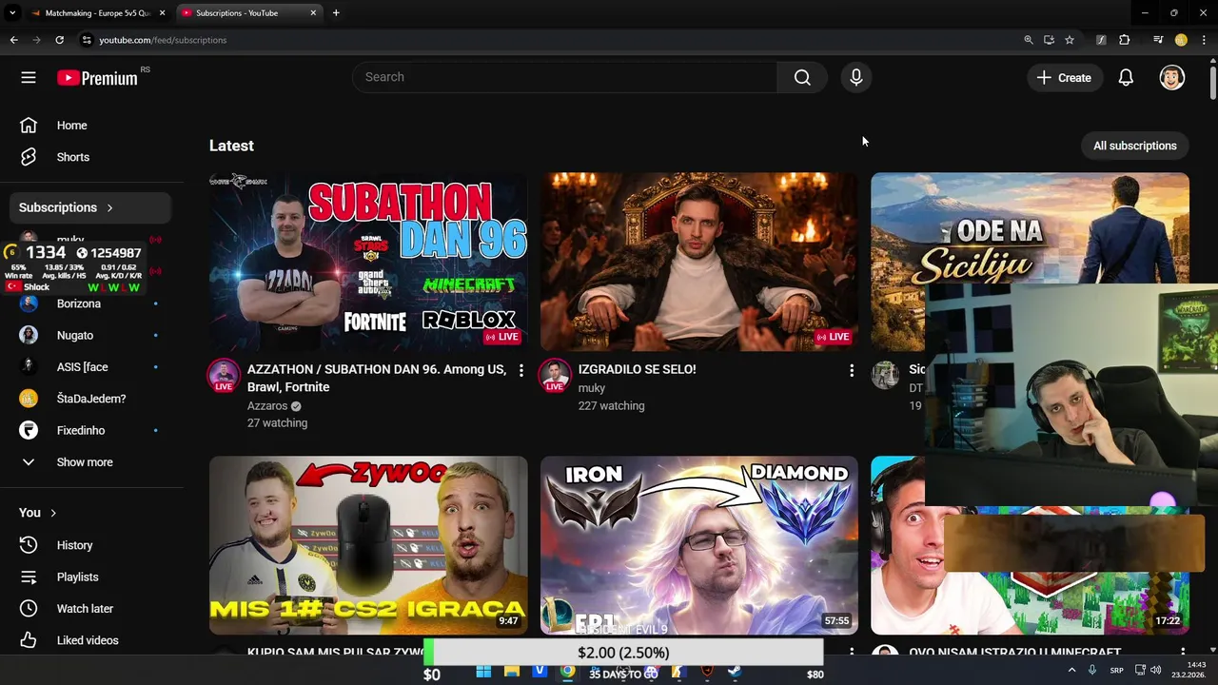
Task: Open the Create menu
Action: pos(1064,78)
